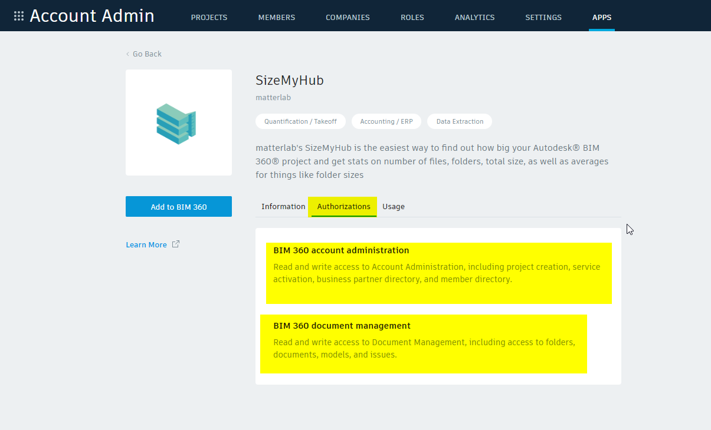Click the BIM 360 account administration heading
This screenshot has width=711, height=430.
[341, 250]
